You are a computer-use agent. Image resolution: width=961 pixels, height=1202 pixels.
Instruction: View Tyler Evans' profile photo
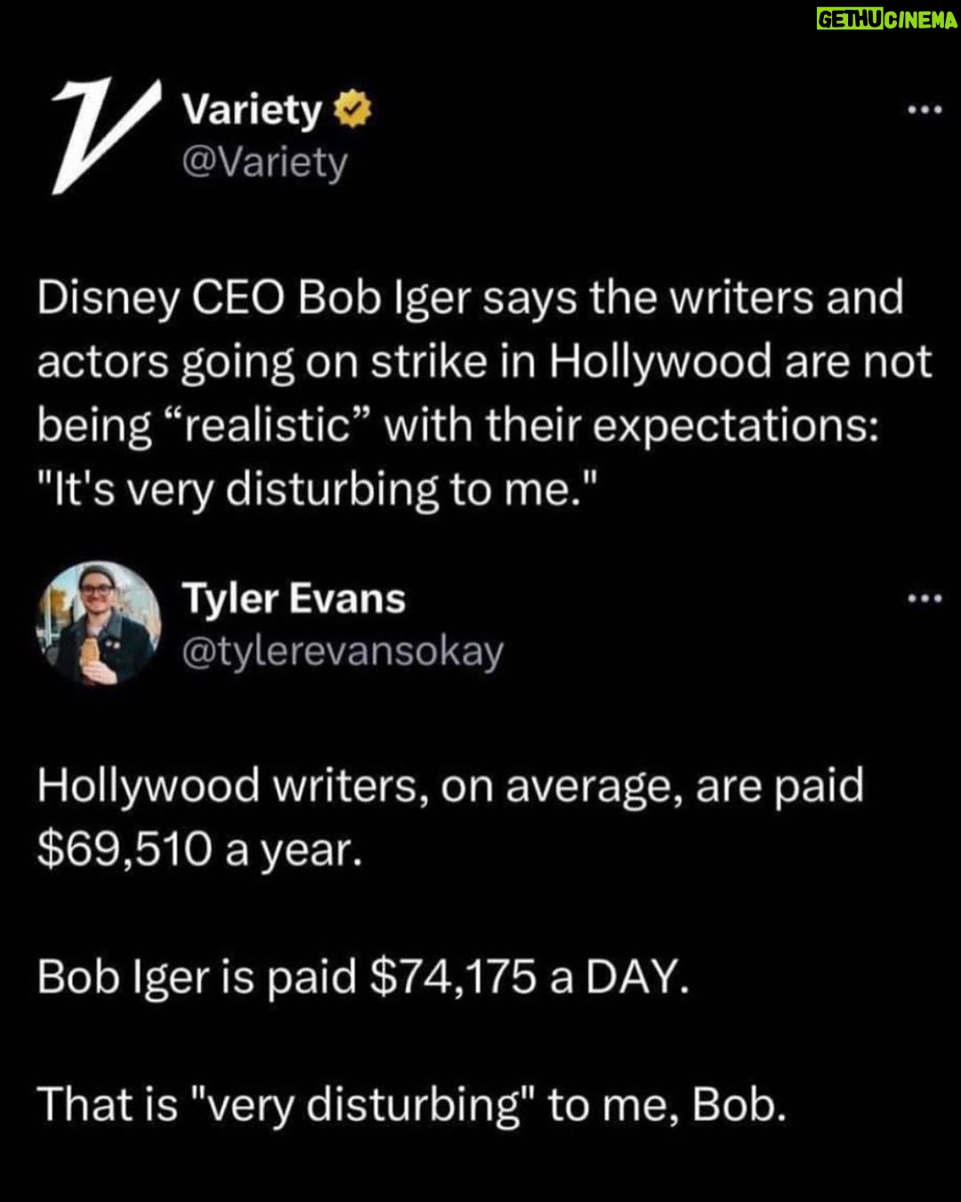[99, 623]
